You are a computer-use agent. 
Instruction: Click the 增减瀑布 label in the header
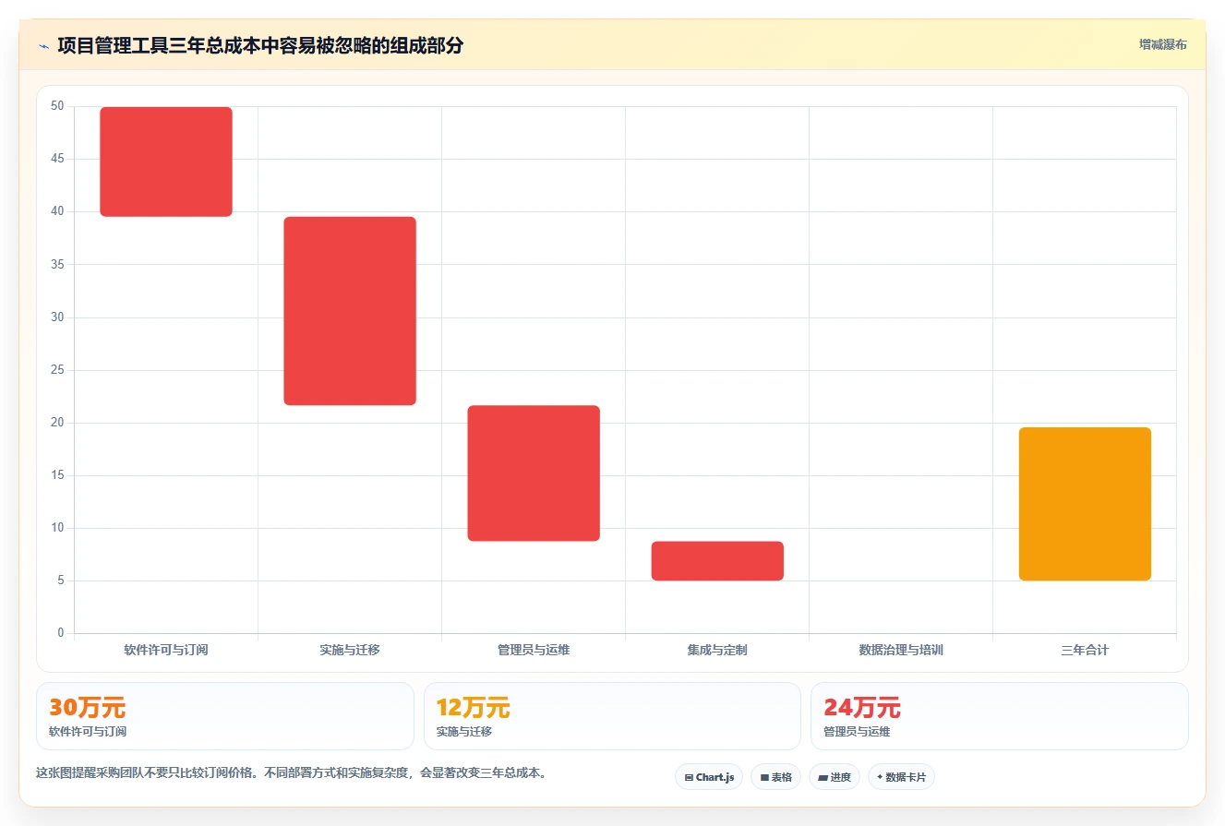(1162, 44)
